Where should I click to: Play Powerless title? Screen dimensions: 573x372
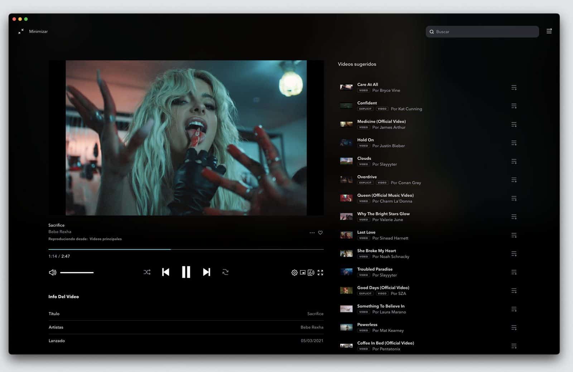[x=367, y=325]
